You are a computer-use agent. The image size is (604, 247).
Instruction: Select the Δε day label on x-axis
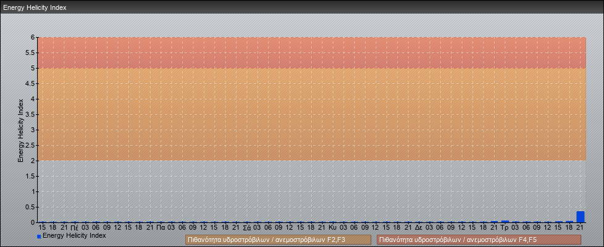(419, 227)
